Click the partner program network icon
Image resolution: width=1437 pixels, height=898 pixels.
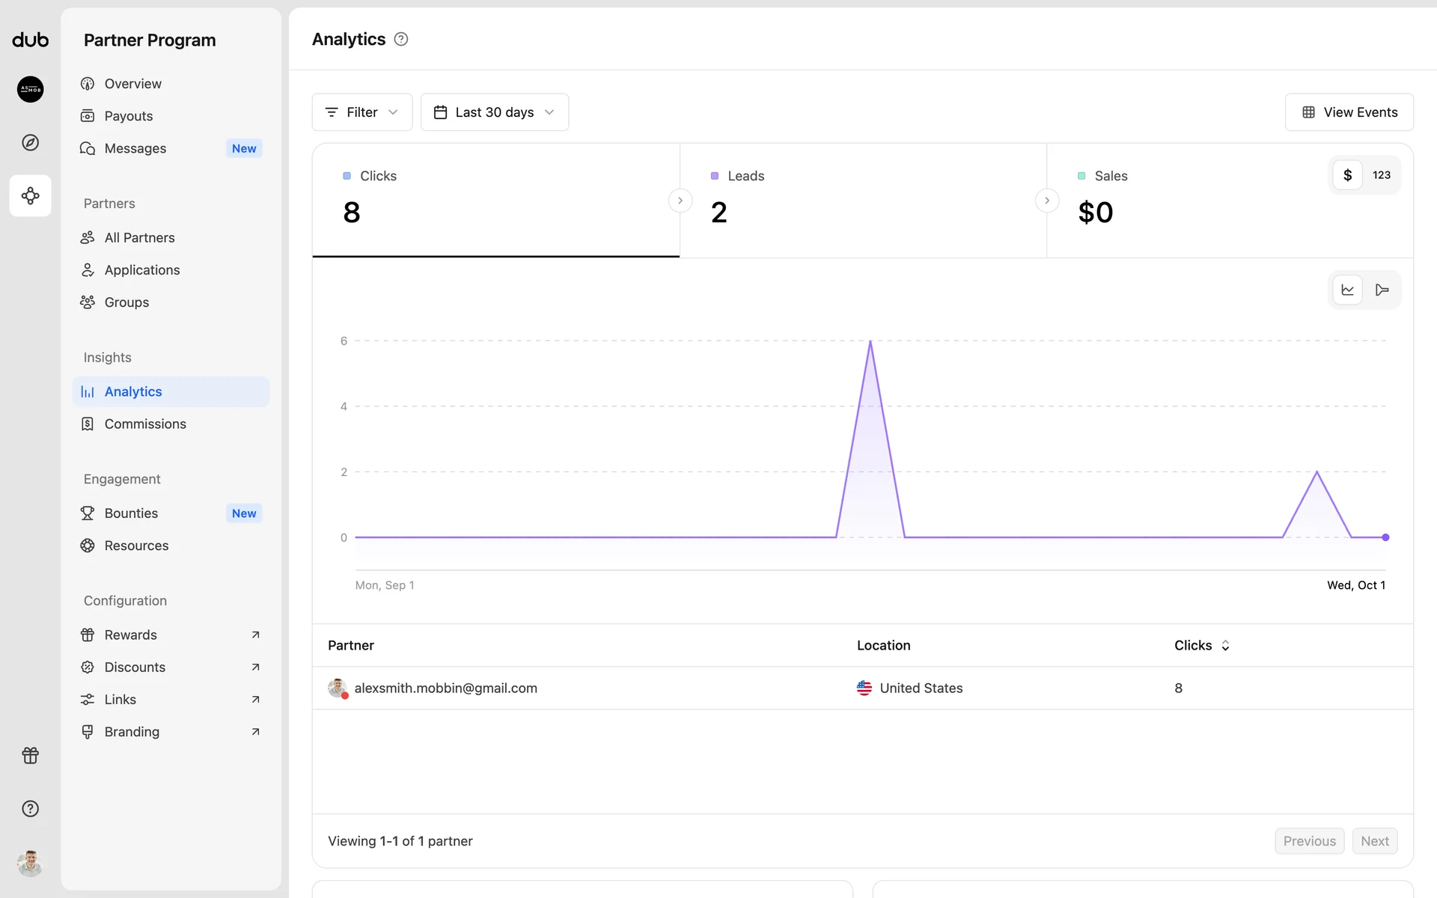[30, 196]
